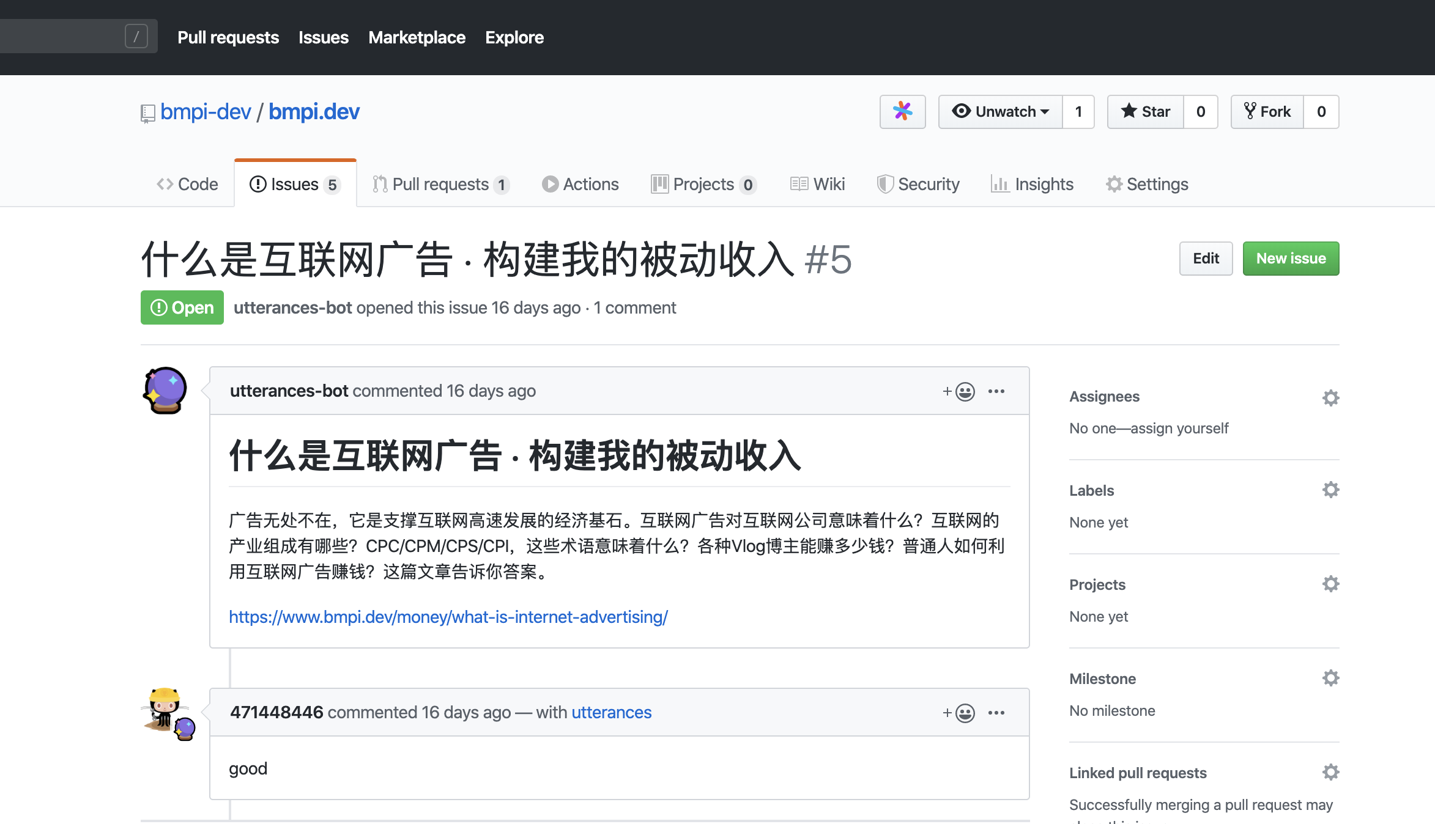Viewport: 1435px width, 824px height.
Task: Open the Milestone gear icon
Action: [1330, 678]
